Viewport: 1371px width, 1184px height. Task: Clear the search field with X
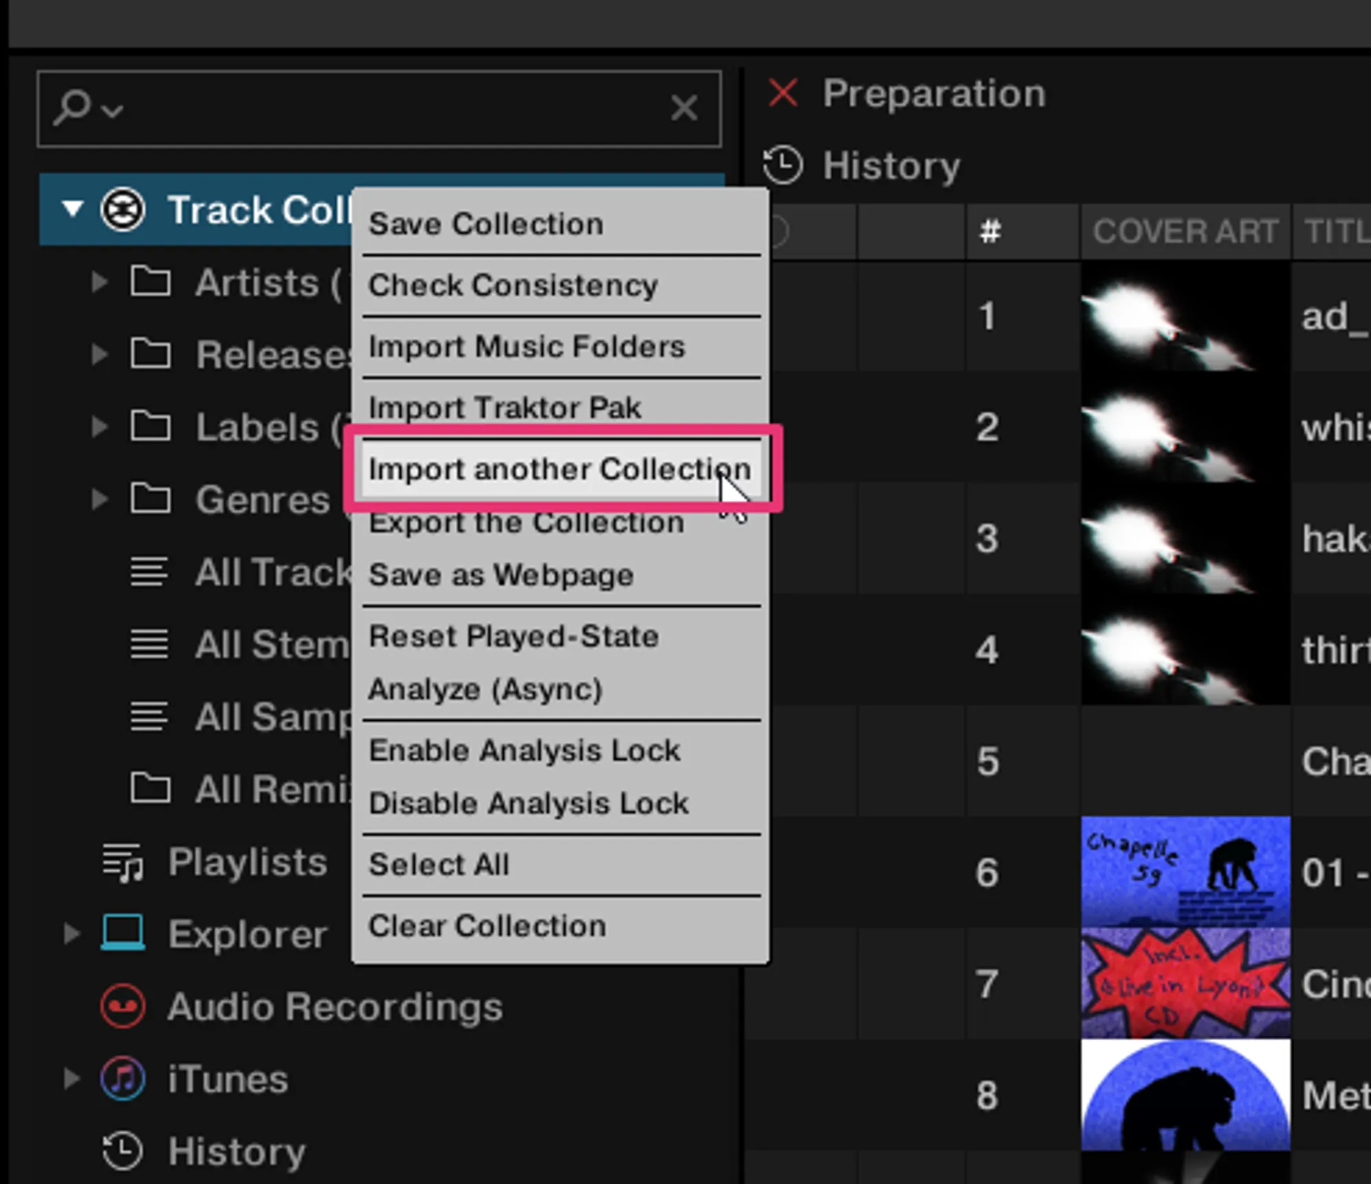683,108
